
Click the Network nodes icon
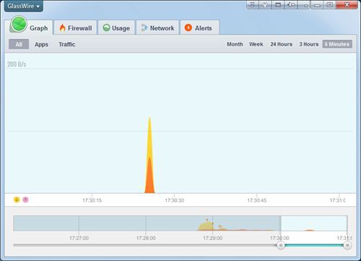coord(144,28)
